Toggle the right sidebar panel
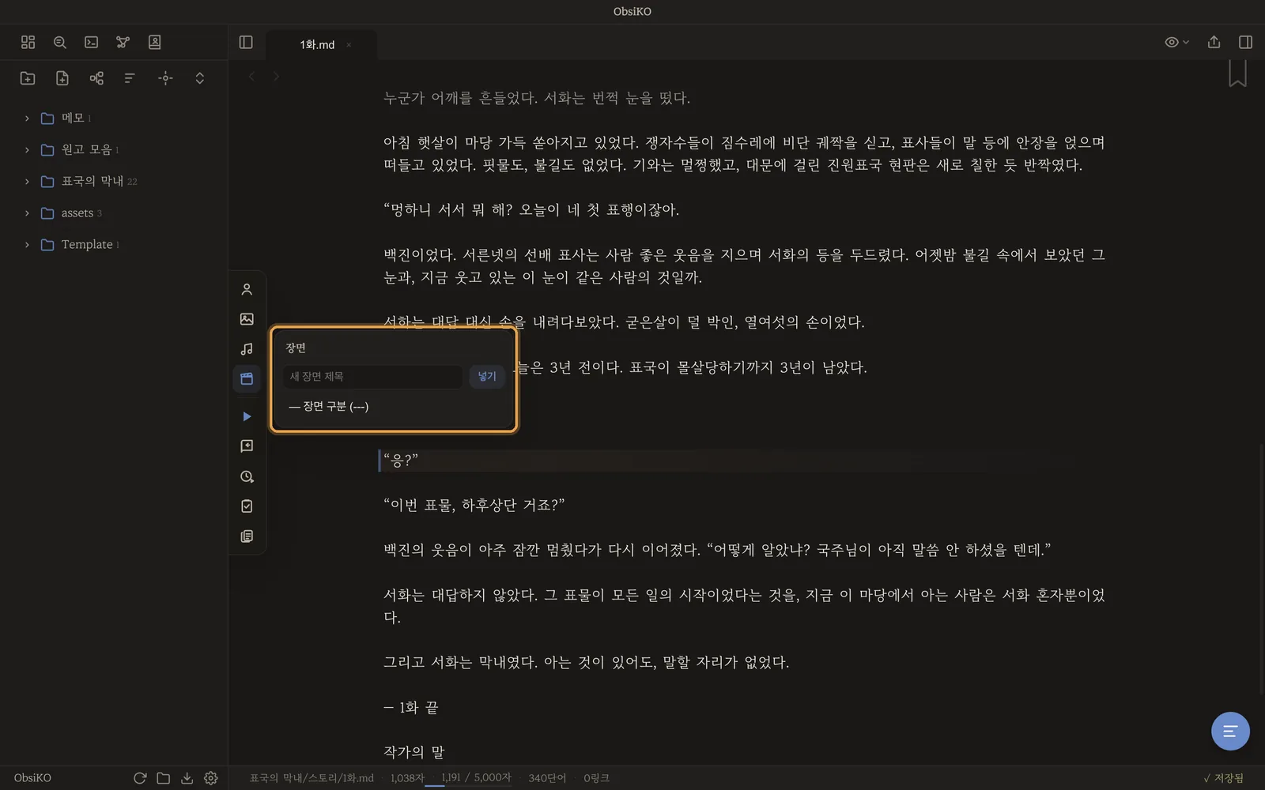The width and height of the screenshot is (1265, 790). 1245,42
